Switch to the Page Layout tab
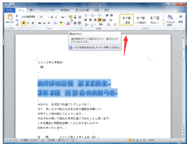 pos(47,10)
